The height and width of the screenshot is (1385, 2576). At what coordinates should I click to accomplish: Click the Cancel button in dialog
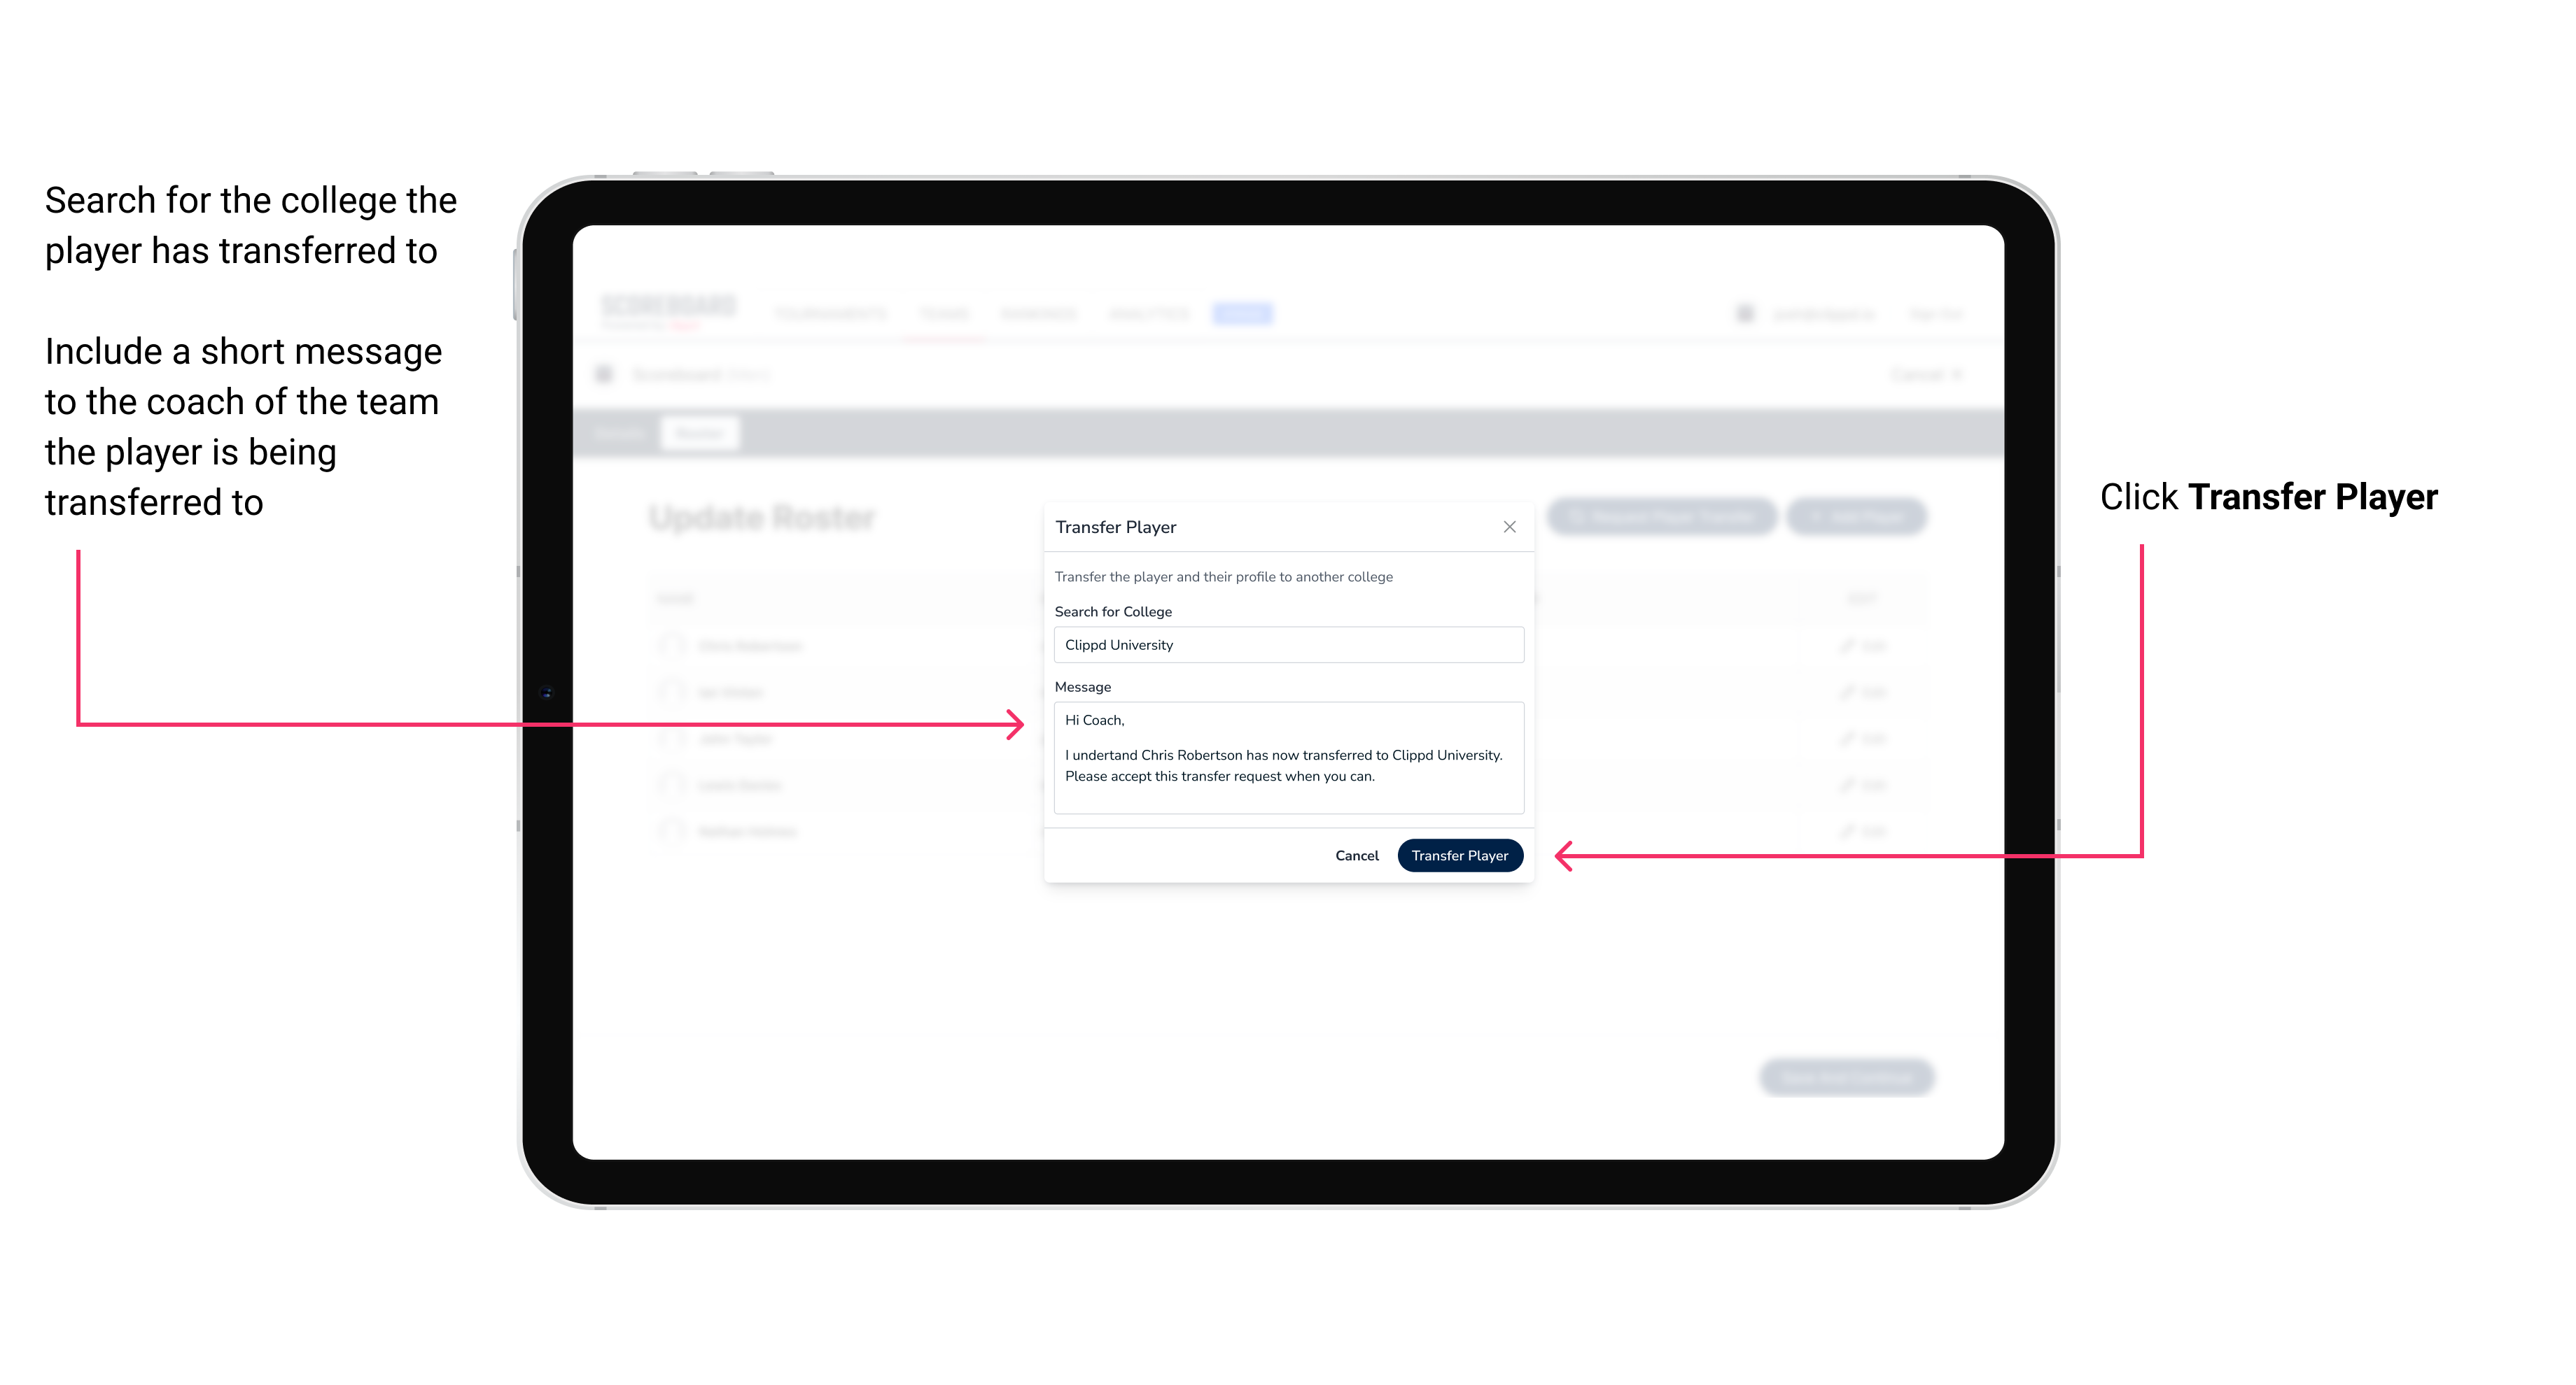(x=1358, y=856)
